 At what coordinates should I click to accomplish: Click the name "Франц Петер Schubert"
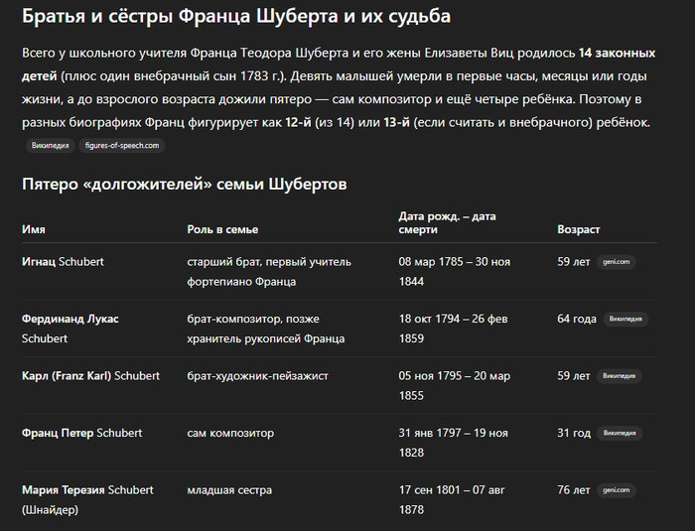pyautogui.click(x=82, y=433)
